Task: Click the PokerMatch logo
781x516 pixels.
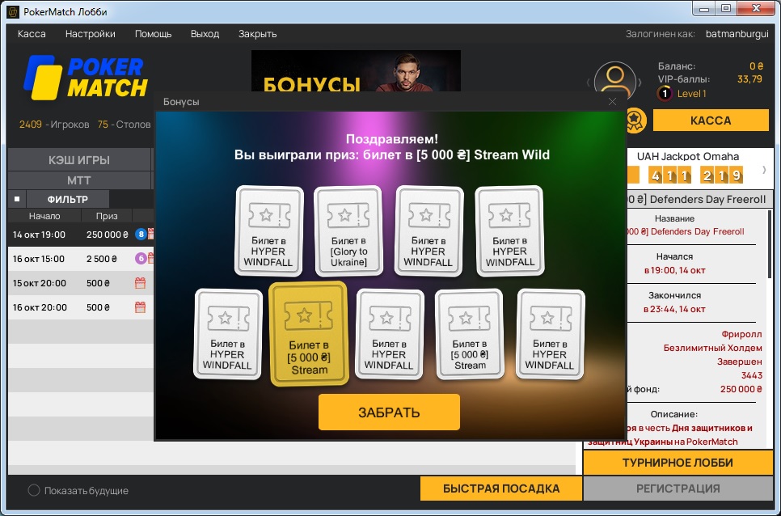Action: click(86, 77)
